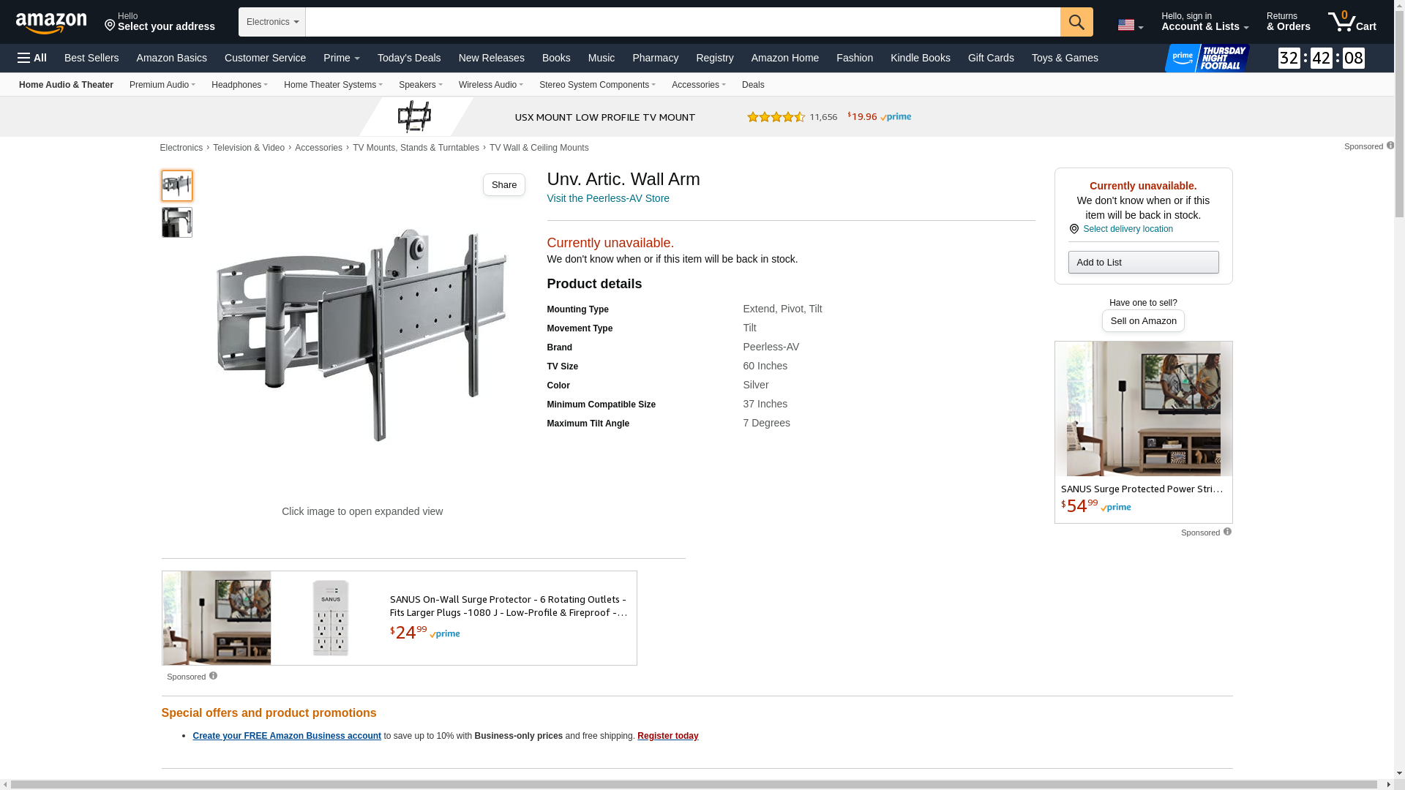Viewport: 1405px width, 790px height.
Task: Expand the Headphones submenu
Action: 239,85
